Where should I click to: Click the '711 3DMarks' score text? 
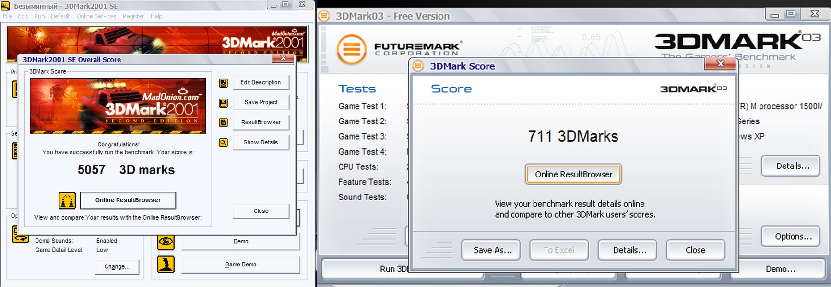pyautogui.click(x=573, y=136)
